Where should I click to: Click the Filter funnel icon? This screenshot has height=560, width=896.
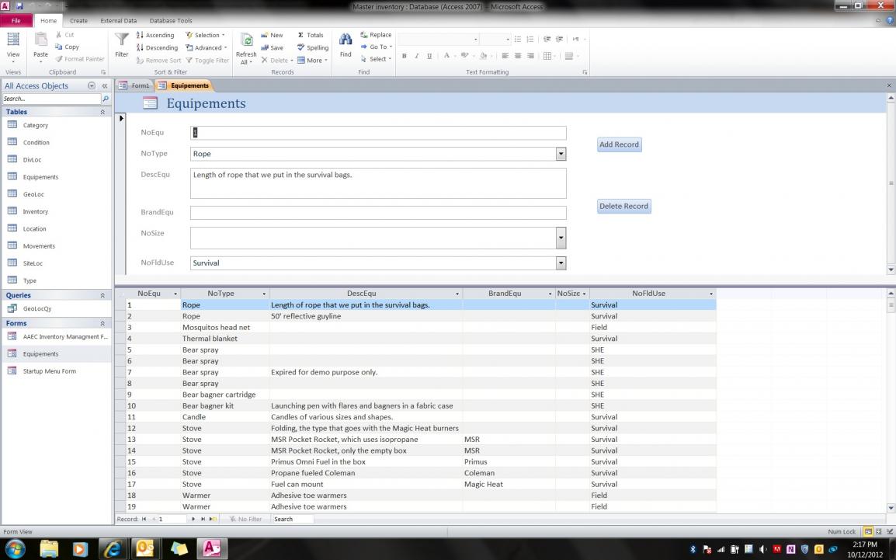(122, 40)
